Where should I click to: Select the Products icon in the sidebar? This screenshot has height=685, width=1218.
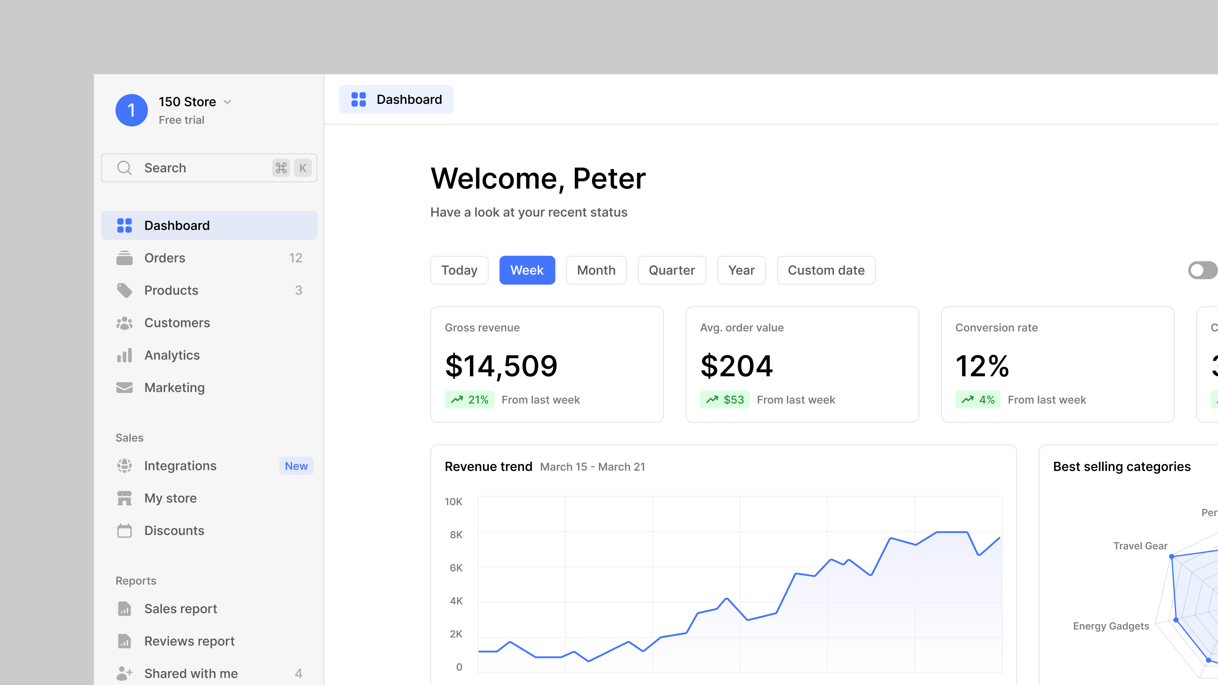[x=124, y=290]
